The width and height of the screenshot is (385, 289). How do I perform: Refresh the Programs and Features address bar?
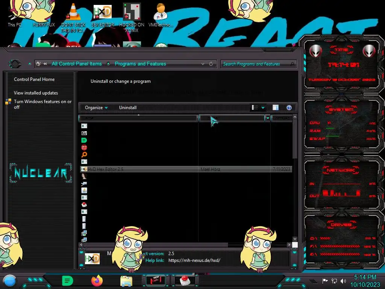[211, 64]
